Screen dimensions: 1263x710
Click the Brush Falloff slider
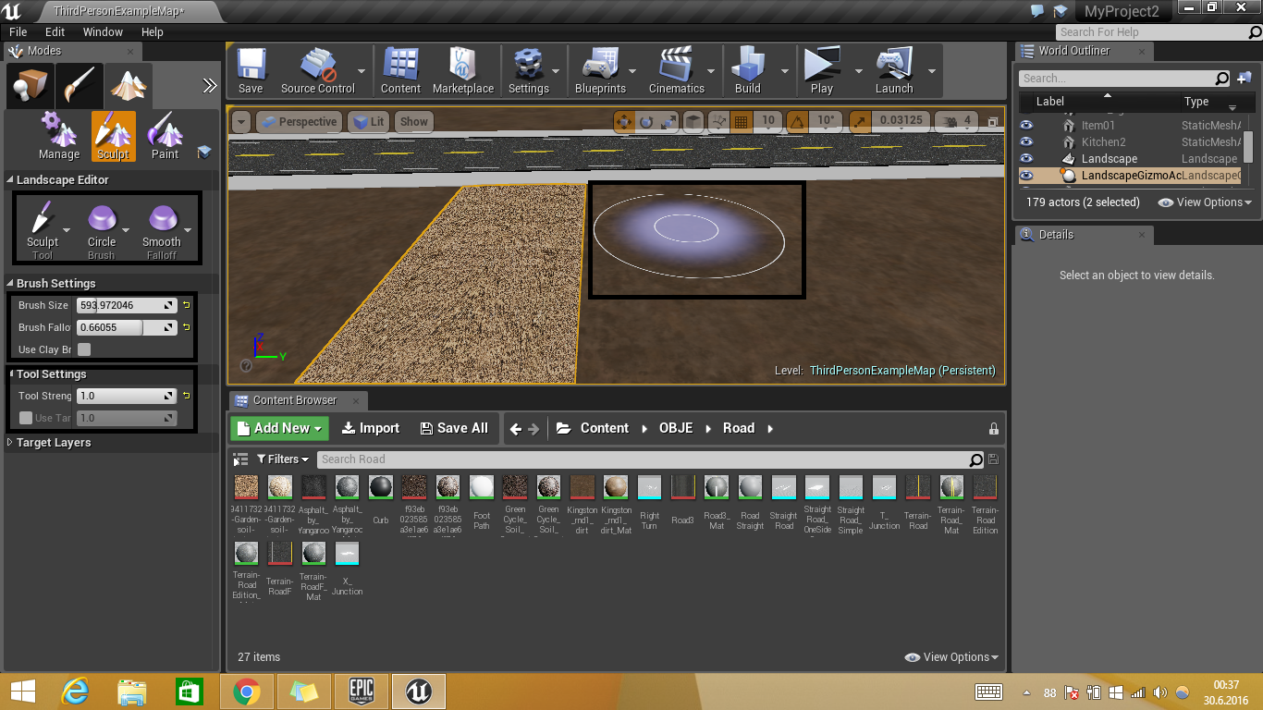click(x=127, y=327)
